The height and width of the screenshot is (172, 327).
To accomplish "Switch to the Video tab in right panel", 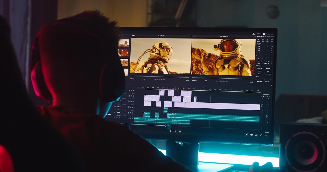I will tap(271, 40).
